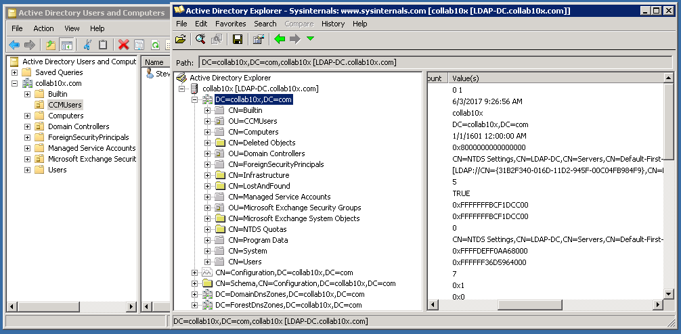Click the green Back arrow in AD Explorer
The image size is (681, 334).
280,39
